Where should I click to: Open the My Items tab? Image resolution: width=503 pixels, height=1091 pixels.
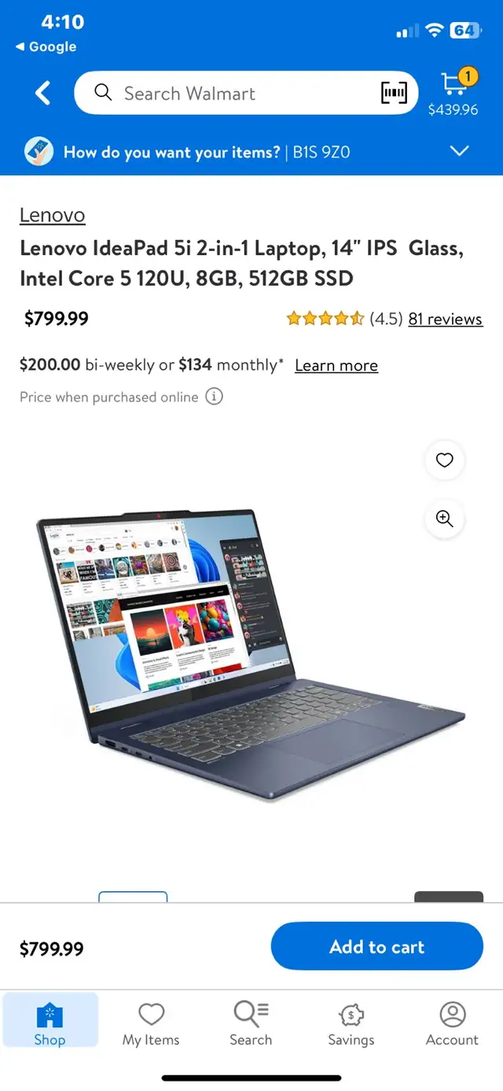(x=151, y=1023)
